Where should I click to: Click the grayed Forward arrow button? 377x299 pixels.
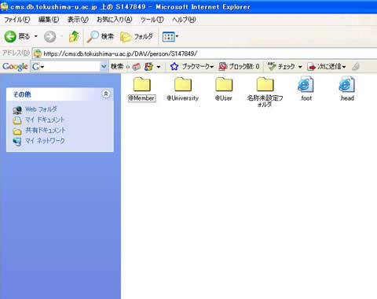click(49, 36)
